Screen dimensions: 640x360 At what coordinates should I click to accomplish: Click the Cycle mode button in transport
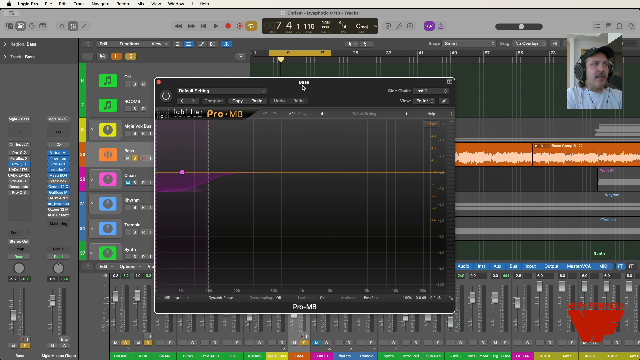pos(251,26)
